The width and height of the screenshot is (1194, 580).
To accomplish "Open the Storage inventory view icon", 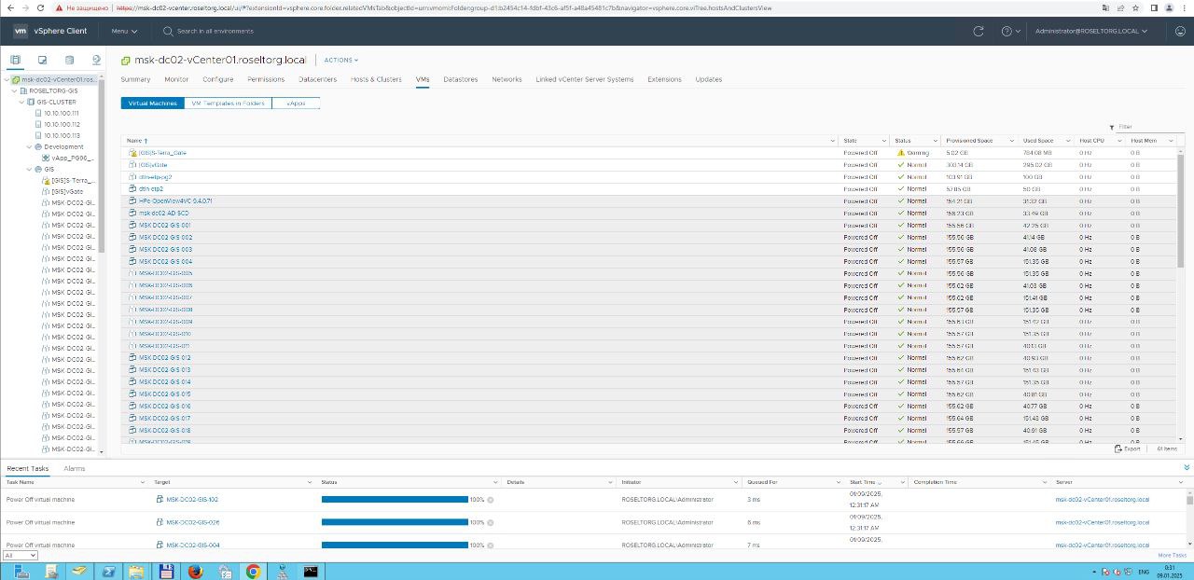I will tap(69, 60).
